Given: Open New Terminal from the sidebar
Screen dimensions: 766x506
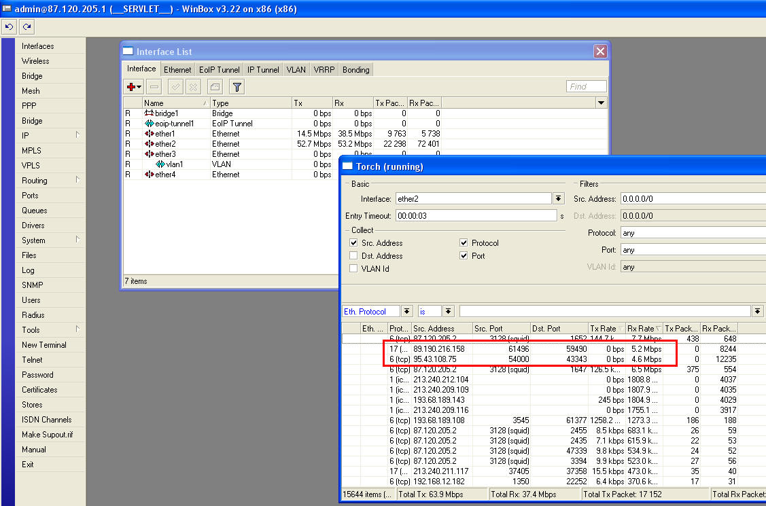Looking at the screenshot, I should pyautogui.click(x=43, y=345).
